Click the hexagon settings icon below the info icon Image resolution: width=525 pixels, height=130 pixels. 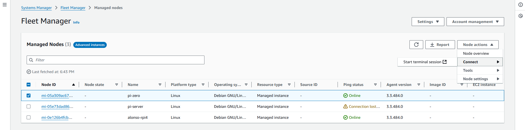pos(520,16)
